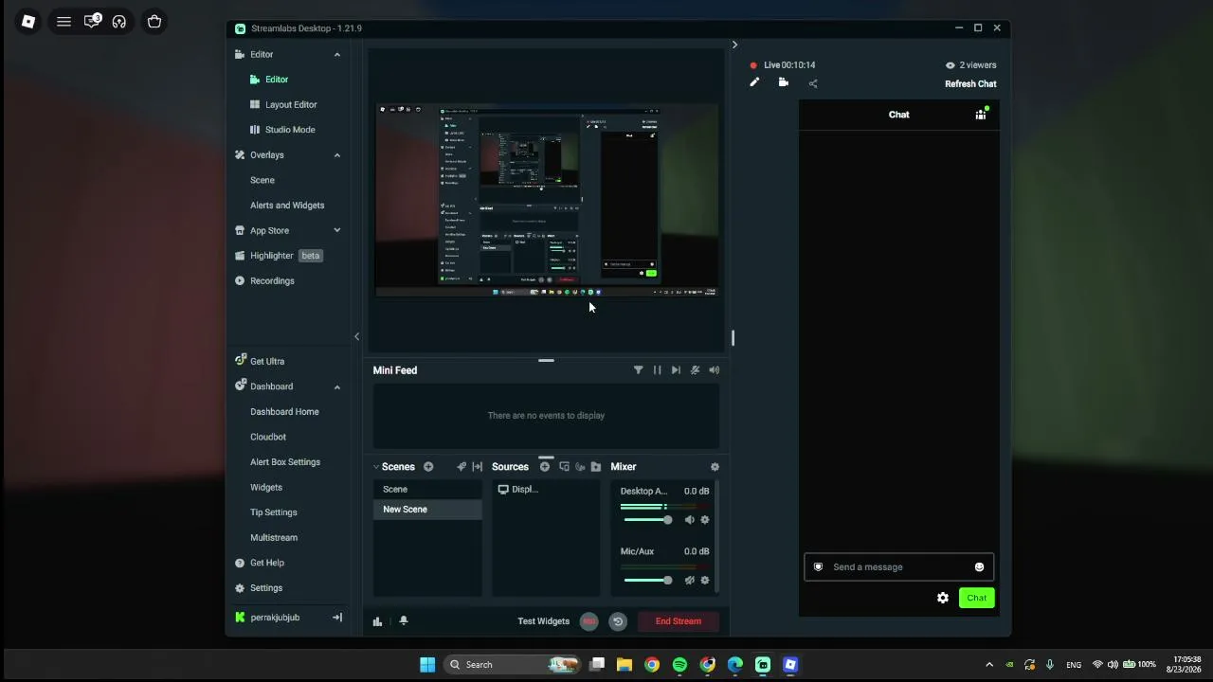
Task: Collapse chat panel with top arrow
Action: 734,45
